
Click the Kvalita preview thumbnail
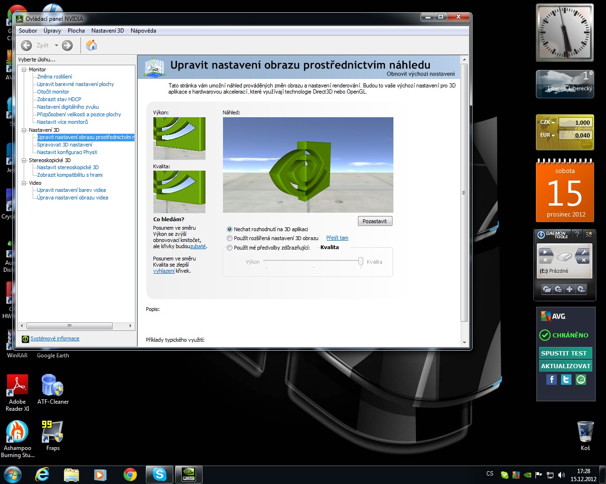pyautogui.click(x=179, y=192)
